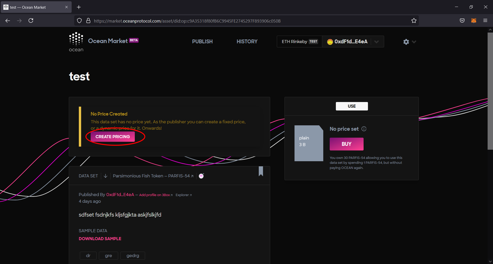Bookmark this page with star icon
The height and width of the screenshot is (264, 493).
coord(414,21)
